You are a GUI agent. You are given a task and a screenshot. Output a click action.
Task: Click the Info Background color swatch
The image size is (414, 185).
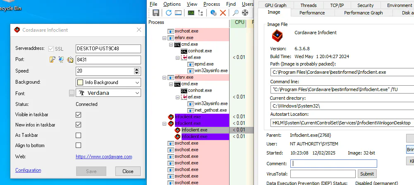click(x=80, y=82)
